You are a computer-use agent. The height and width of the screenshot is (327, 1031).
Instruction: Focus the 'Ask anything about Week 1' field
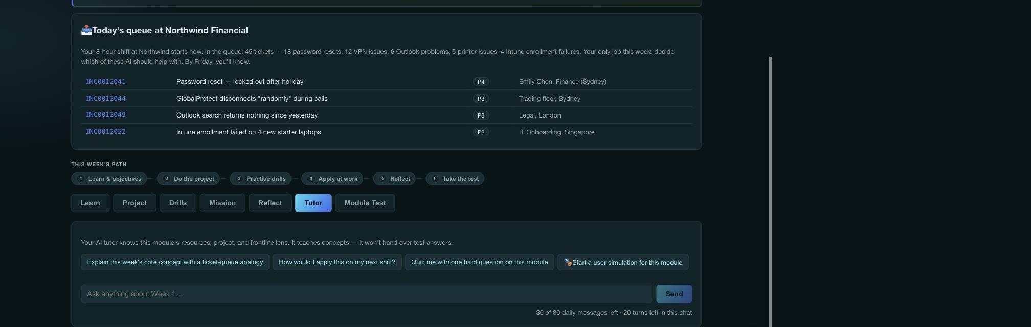tap(366, 294)
